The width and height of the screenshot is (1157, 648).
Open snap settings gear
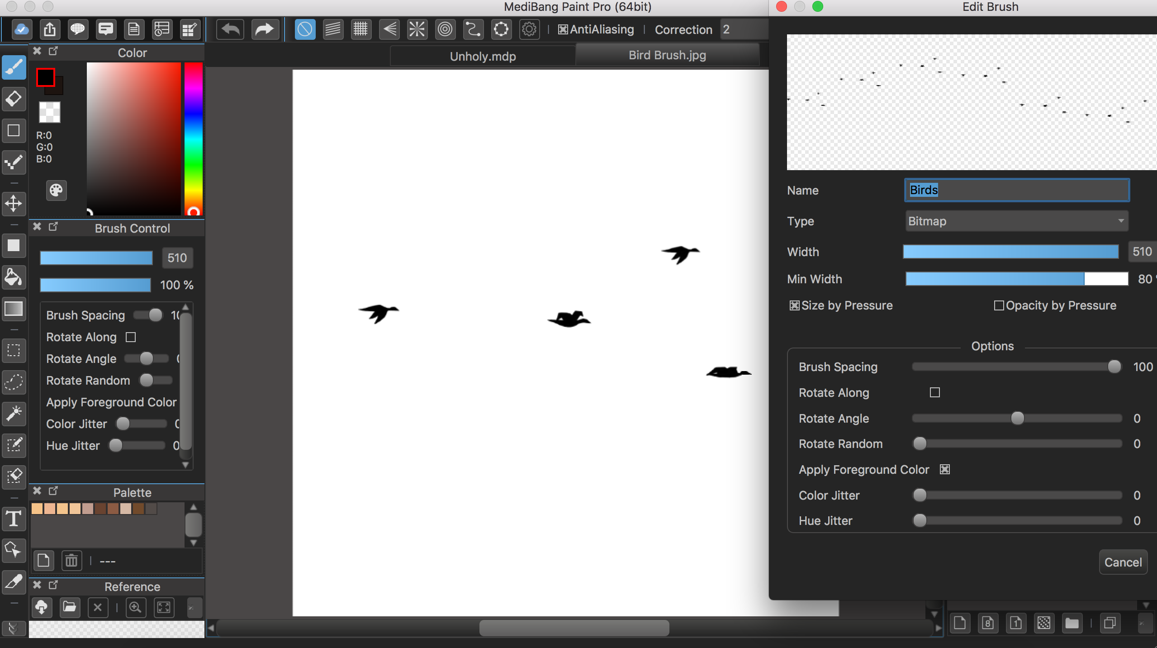[529, 30]
